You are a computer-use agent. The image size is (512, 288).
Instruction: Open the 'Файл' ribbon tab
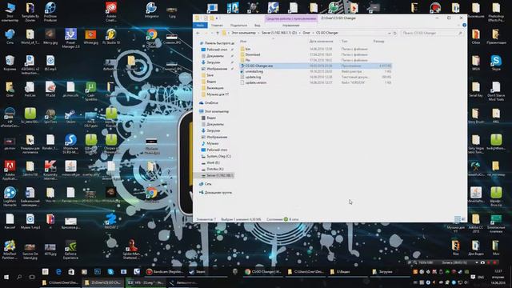coord(200,25)
